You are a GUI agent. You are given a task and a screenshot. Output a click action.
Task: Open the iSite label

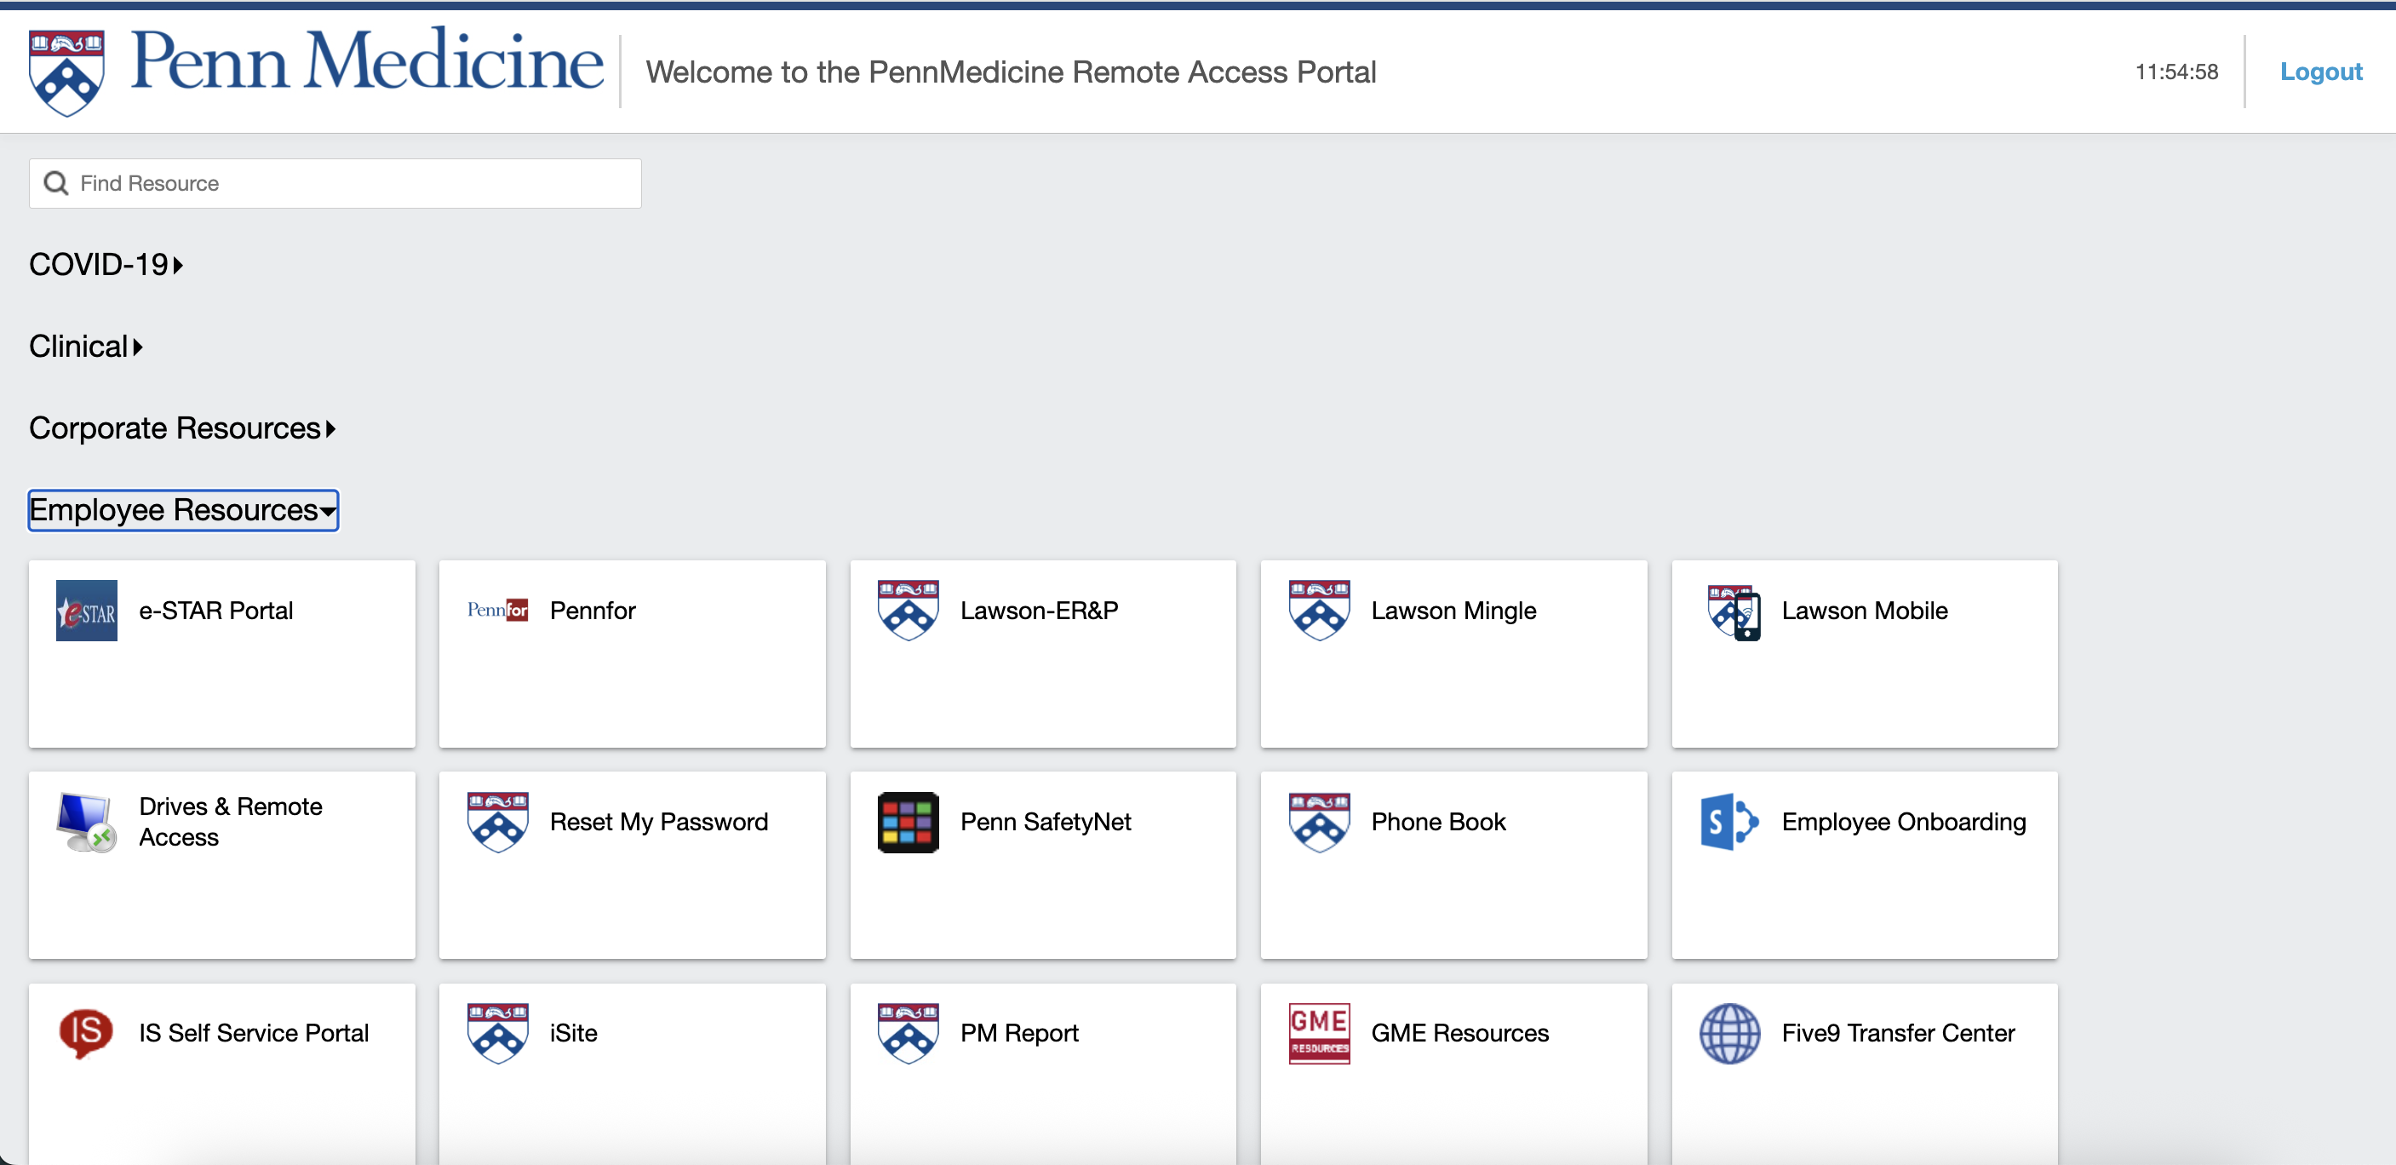coord(573,1034)
